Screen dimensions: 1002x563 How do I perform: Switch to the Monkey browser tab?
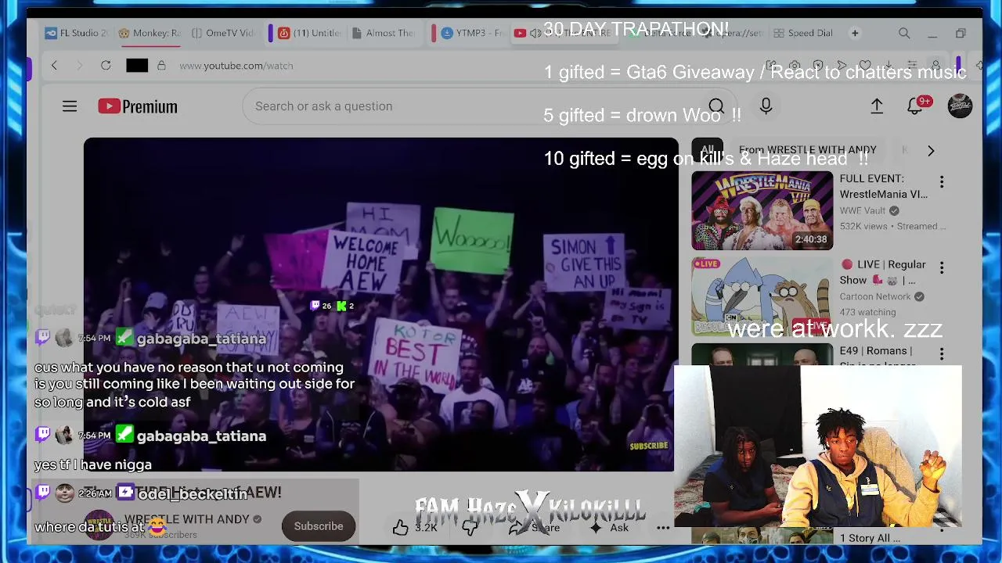[150, 34]
